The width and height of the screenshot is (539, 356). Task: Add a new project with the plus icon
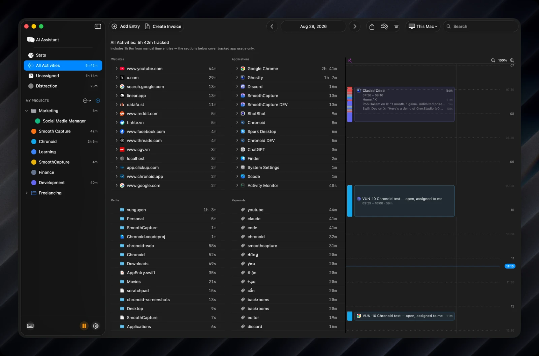point(98,101)
